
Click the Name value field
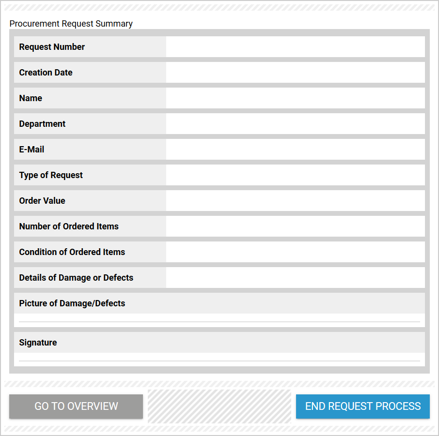tap(295, 98)
